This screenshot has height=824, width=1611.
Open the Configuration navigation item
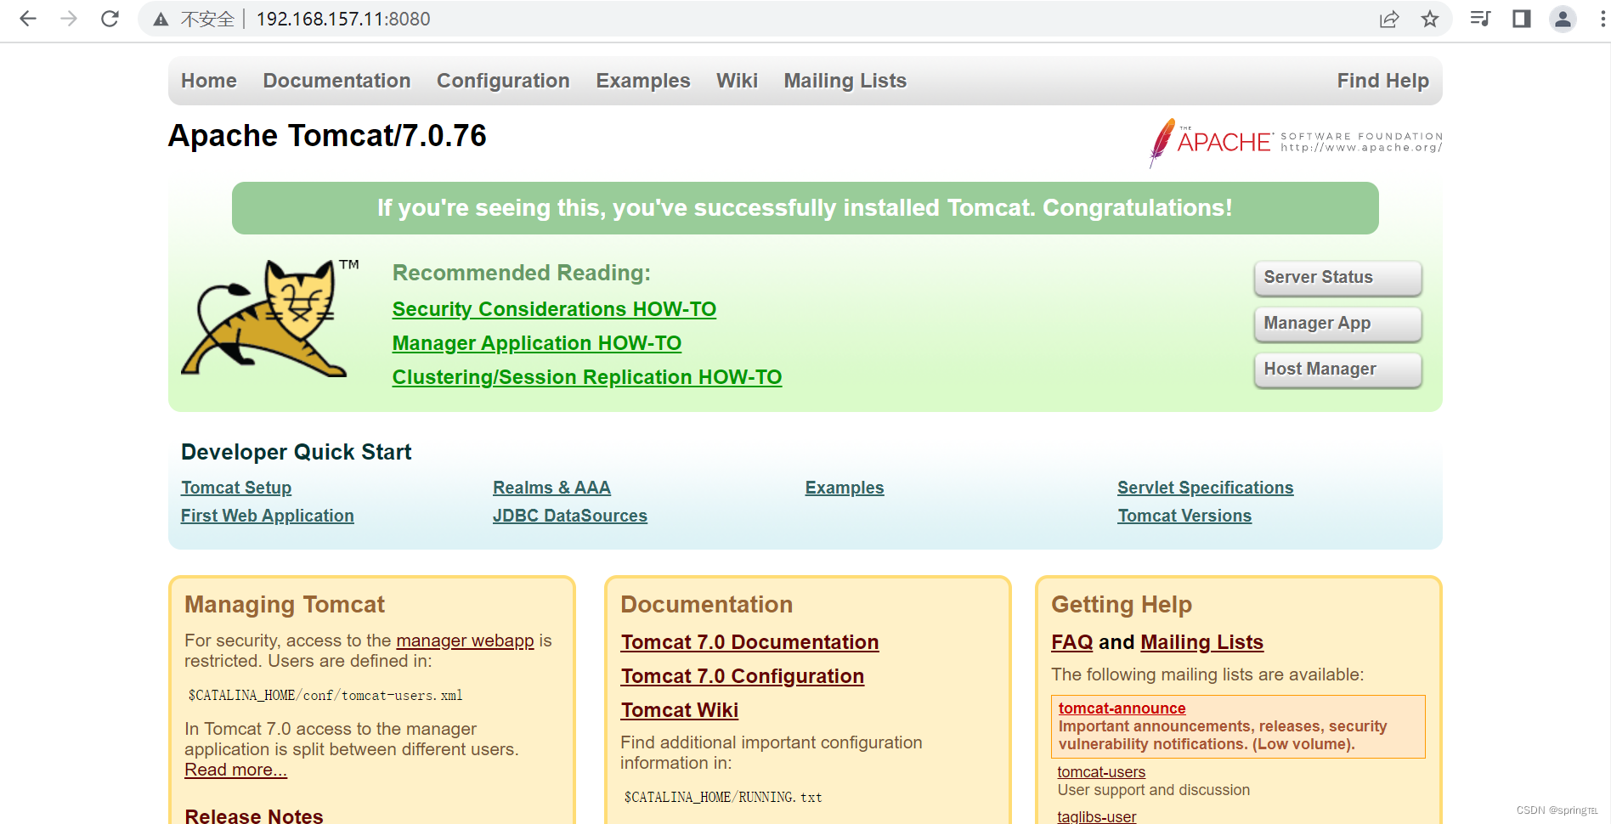point(503,81)
